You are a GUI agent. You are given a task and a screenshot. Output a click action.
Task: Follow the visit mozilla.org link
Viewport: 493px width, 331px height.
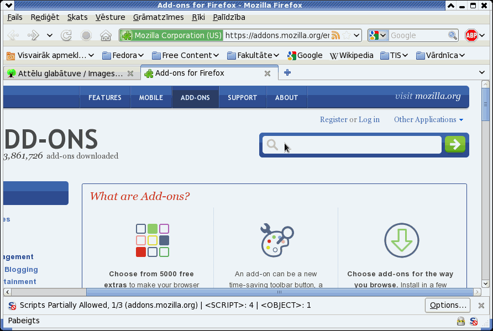click(428, 96)
